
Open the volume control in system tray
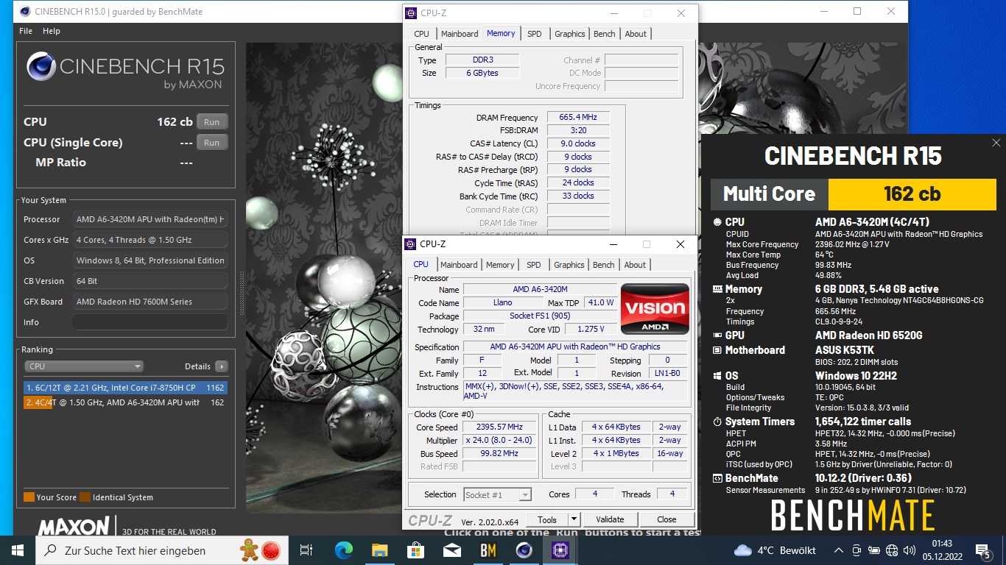tap(910, 550)
